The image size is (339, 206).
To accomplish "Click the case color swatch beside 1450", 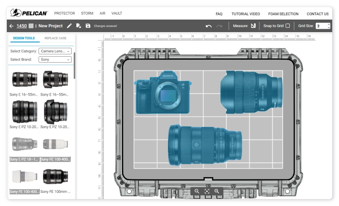I will coord(31,26).
